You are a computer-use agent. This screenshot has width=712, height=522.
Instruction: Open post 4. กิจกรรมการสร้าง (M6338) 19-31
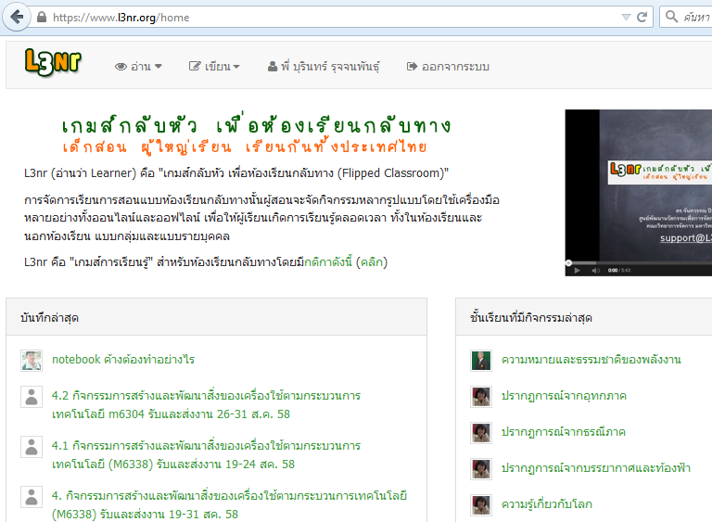point(229,504)
